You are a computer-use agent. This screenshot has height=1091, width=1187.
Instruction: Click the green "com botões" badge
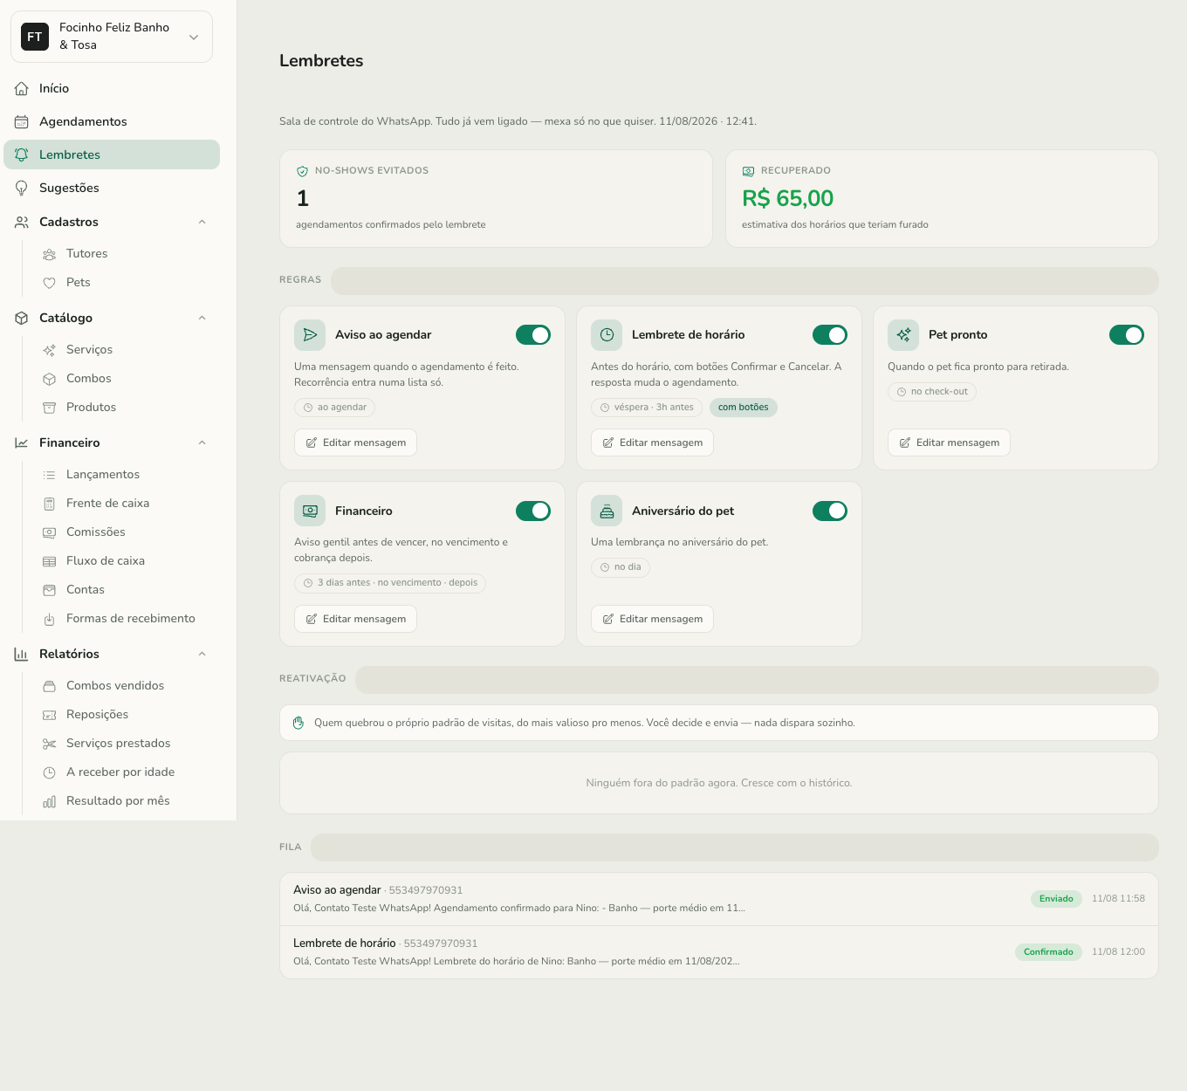(x=744, y=408)
